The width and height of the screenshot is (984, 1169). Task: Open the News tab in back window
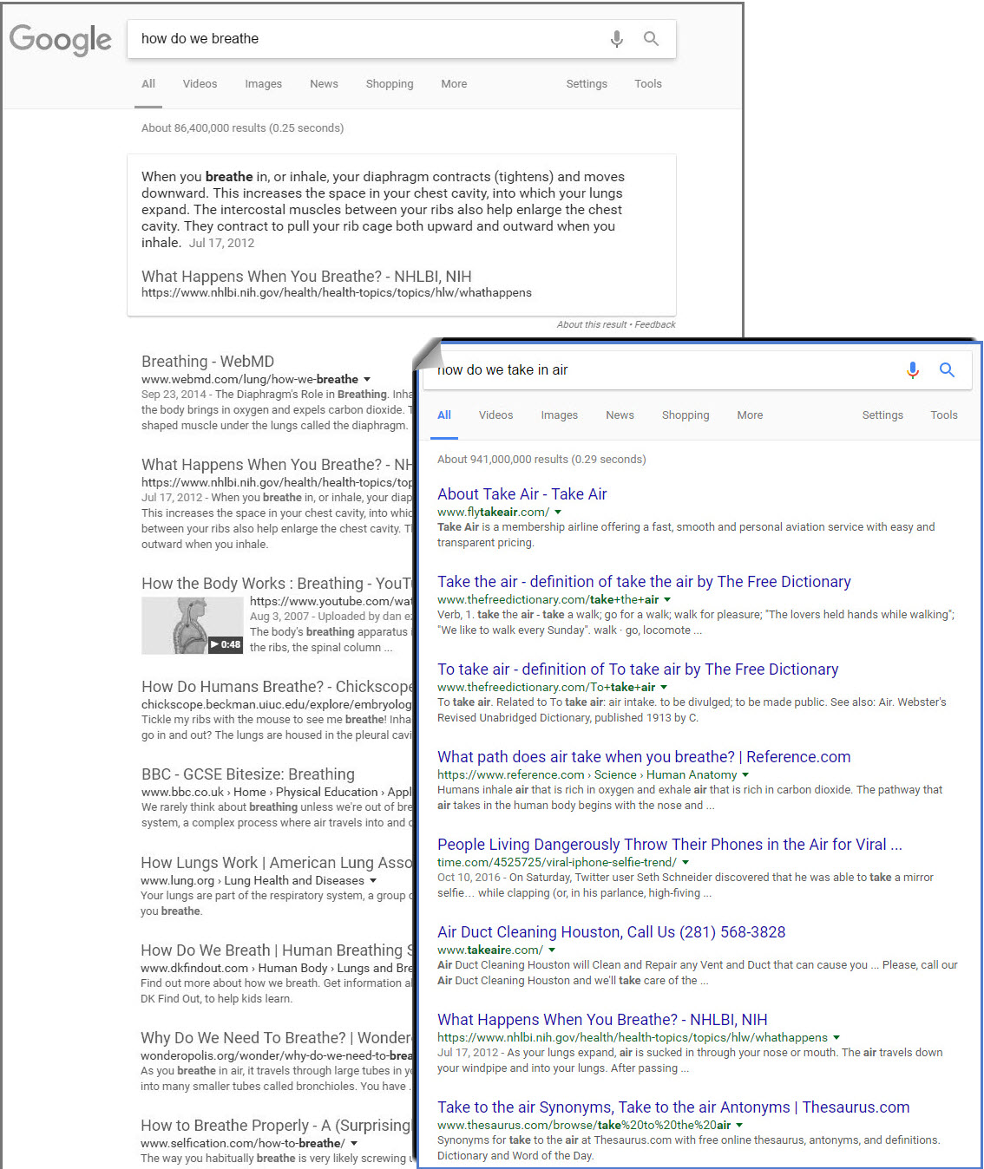click(x=324, y=84)
